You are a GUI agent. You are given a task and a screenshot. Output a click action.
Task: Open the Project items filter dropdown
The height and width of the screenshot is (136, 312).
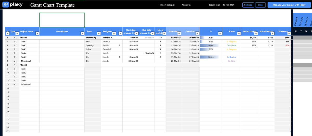click(x=37, y=33)
